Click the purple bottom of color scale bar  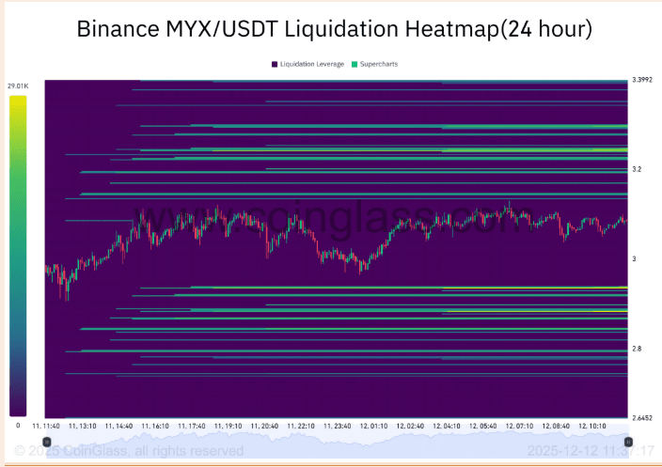pos(18,407)
